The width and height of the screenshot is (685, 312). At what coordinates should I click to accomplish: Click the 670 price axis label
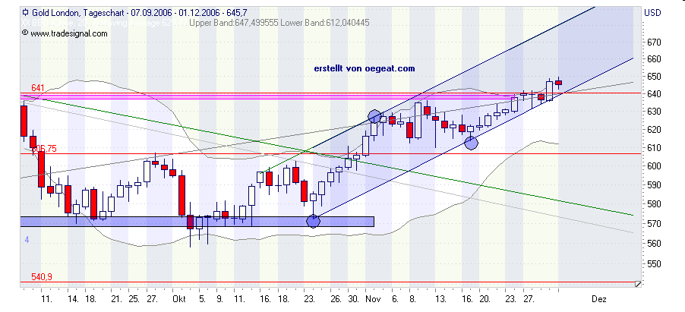pos(655,43)
